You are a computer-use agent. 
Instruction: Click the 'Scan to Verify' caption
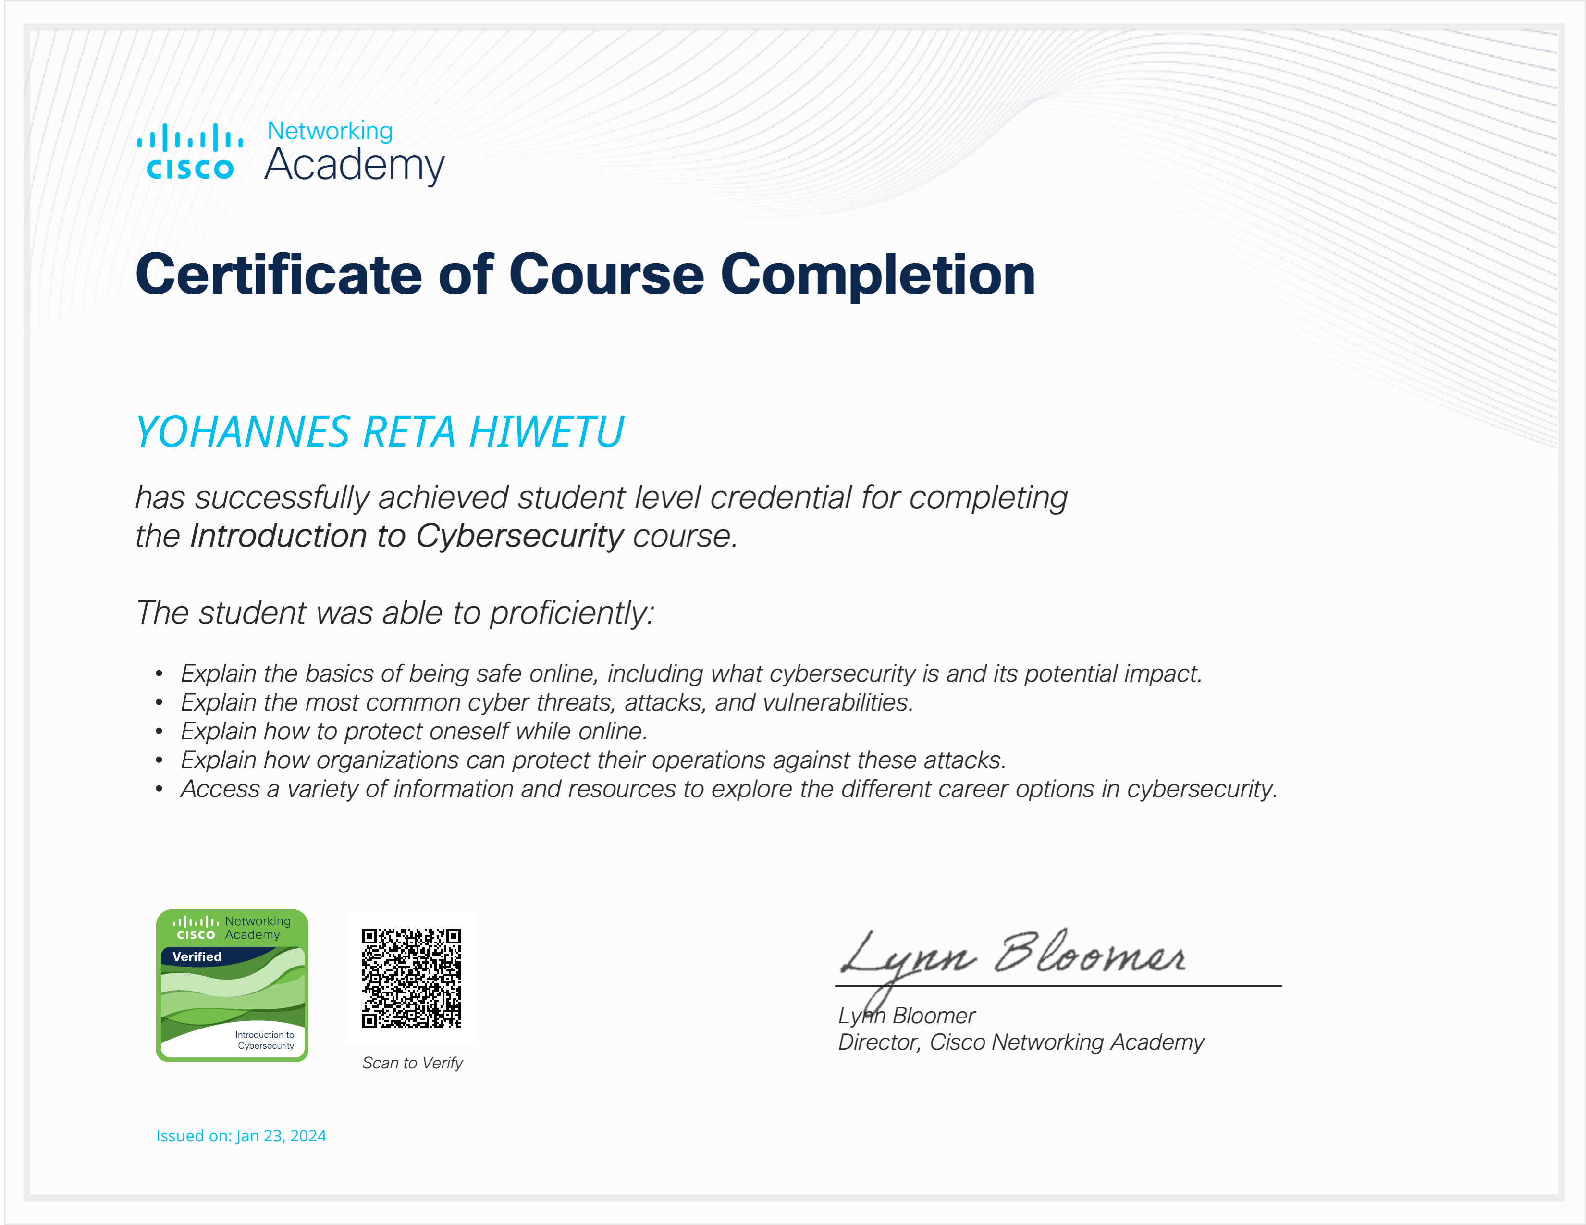point(413,1063)
